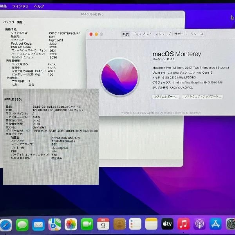Click the BSD名 disk1s5s1 value

pyautogui.click(x=39, y=127)
